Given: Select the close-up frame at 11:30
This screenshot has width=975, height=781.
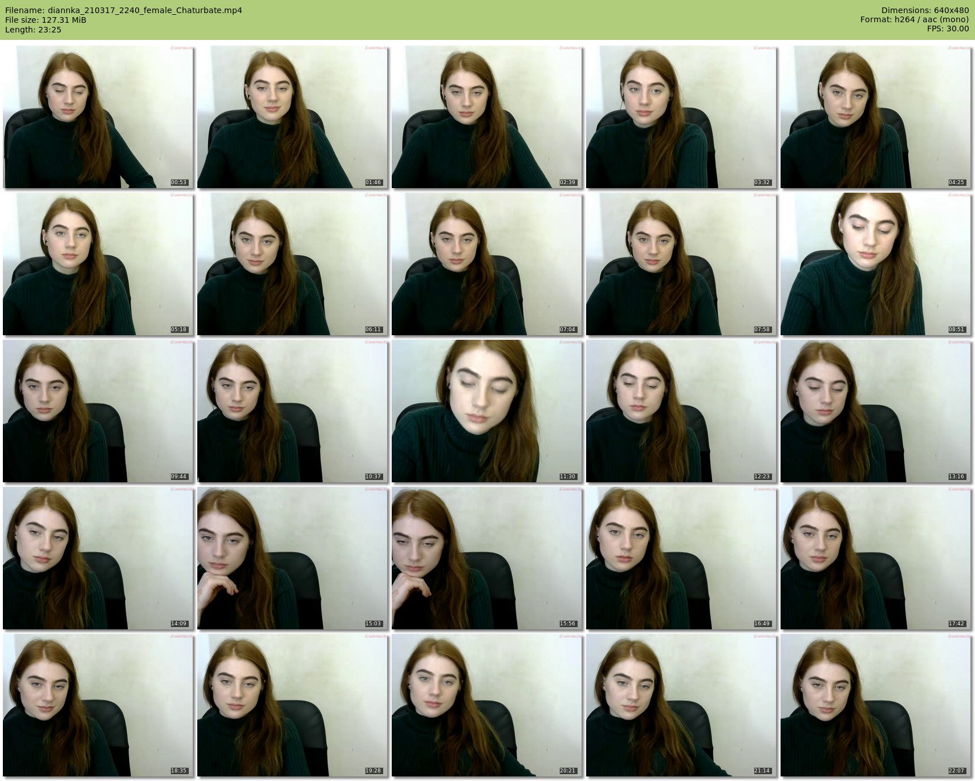Looking at the screenshot, I should coord(487,411).
